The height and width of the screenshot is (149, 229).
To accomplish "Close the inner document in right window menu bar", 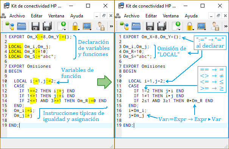I will (x=225, y=16).
